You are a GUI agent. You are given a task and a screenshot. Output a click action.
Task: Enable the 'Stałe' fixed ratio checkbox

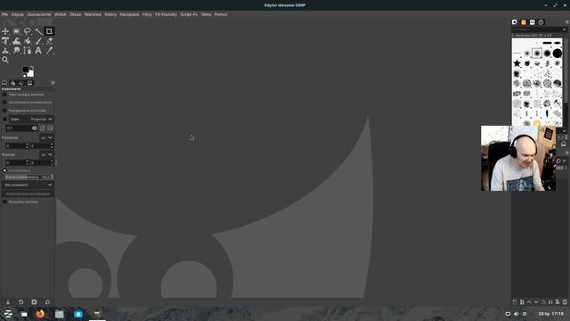(x=4, y=119)
